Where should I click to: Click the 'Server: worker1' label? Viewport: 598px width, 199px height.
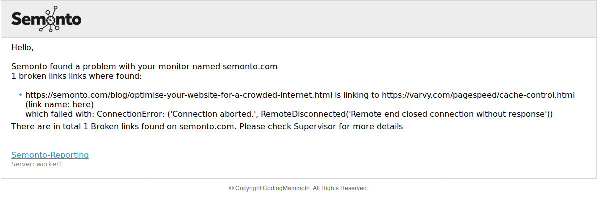(37, 164)
